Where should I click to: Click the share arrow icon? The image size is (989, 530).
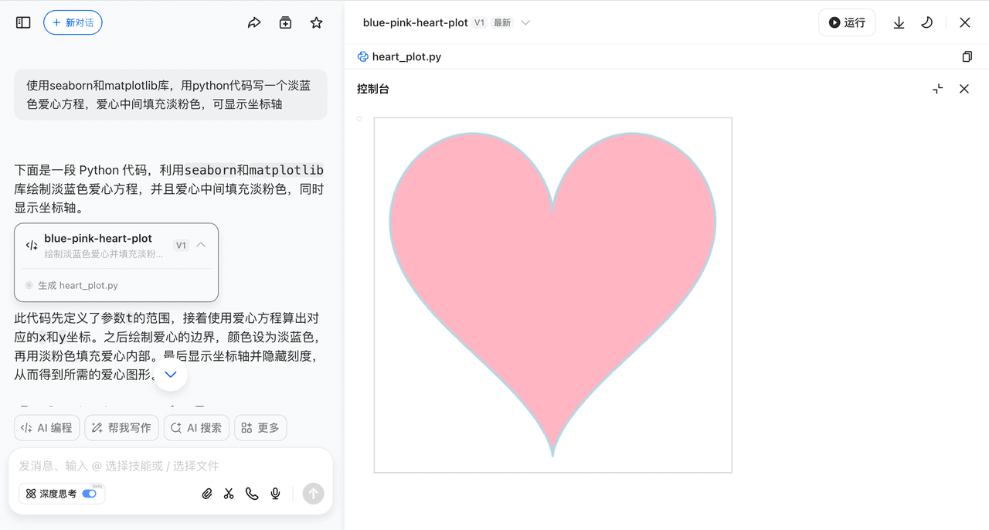[x=254, y=23]
